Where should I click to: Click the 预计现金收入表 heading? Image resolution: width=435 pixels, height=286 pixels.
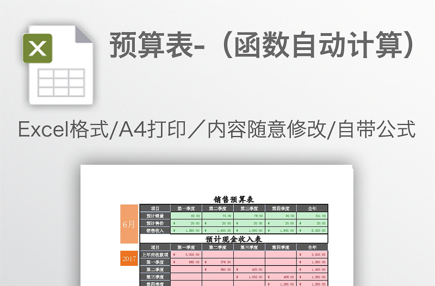[x=234, y=239]
